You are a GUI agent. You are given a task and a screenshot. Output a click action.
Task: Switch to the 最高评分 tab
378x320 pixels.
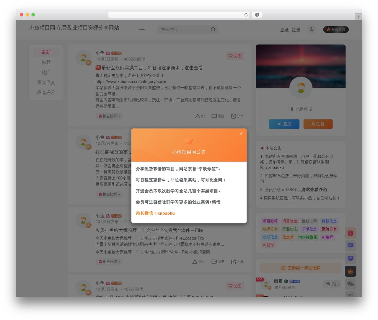pyautogui.click(x=46, y=92)
